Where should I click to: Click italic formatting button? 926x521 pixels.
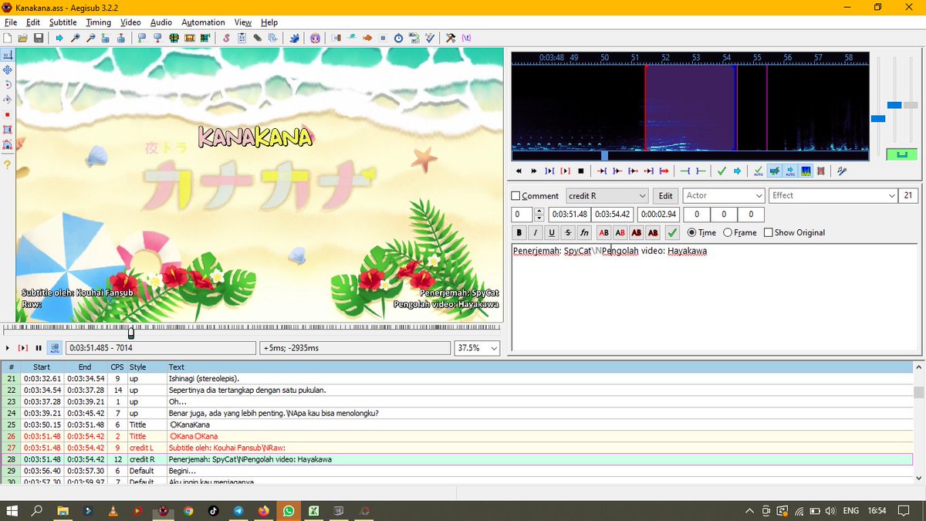[x=535, y=232]
